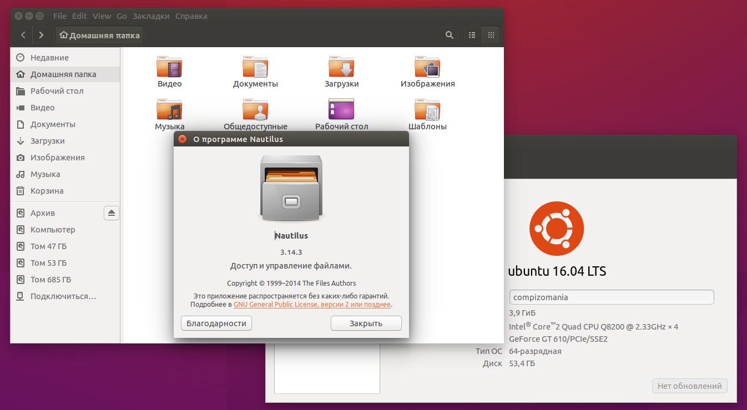The width and height of the screenshot is (747, 410).
Task: Go back with the left arrow button
Action: coord(23,35)
